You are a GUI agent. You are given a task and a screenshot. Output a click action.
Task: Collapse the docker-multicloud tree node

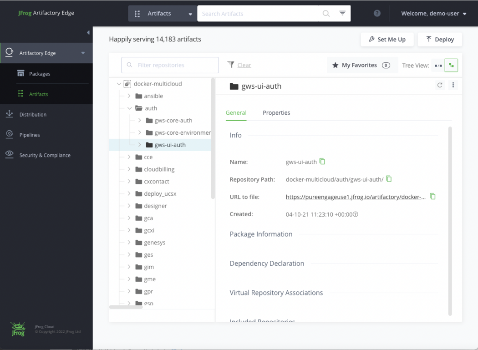(119, 84)
